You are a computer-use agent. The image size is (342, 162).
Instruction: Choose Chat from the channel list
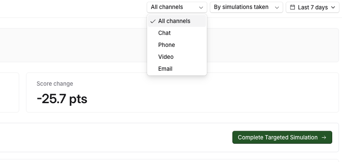(x=177, y=33)
